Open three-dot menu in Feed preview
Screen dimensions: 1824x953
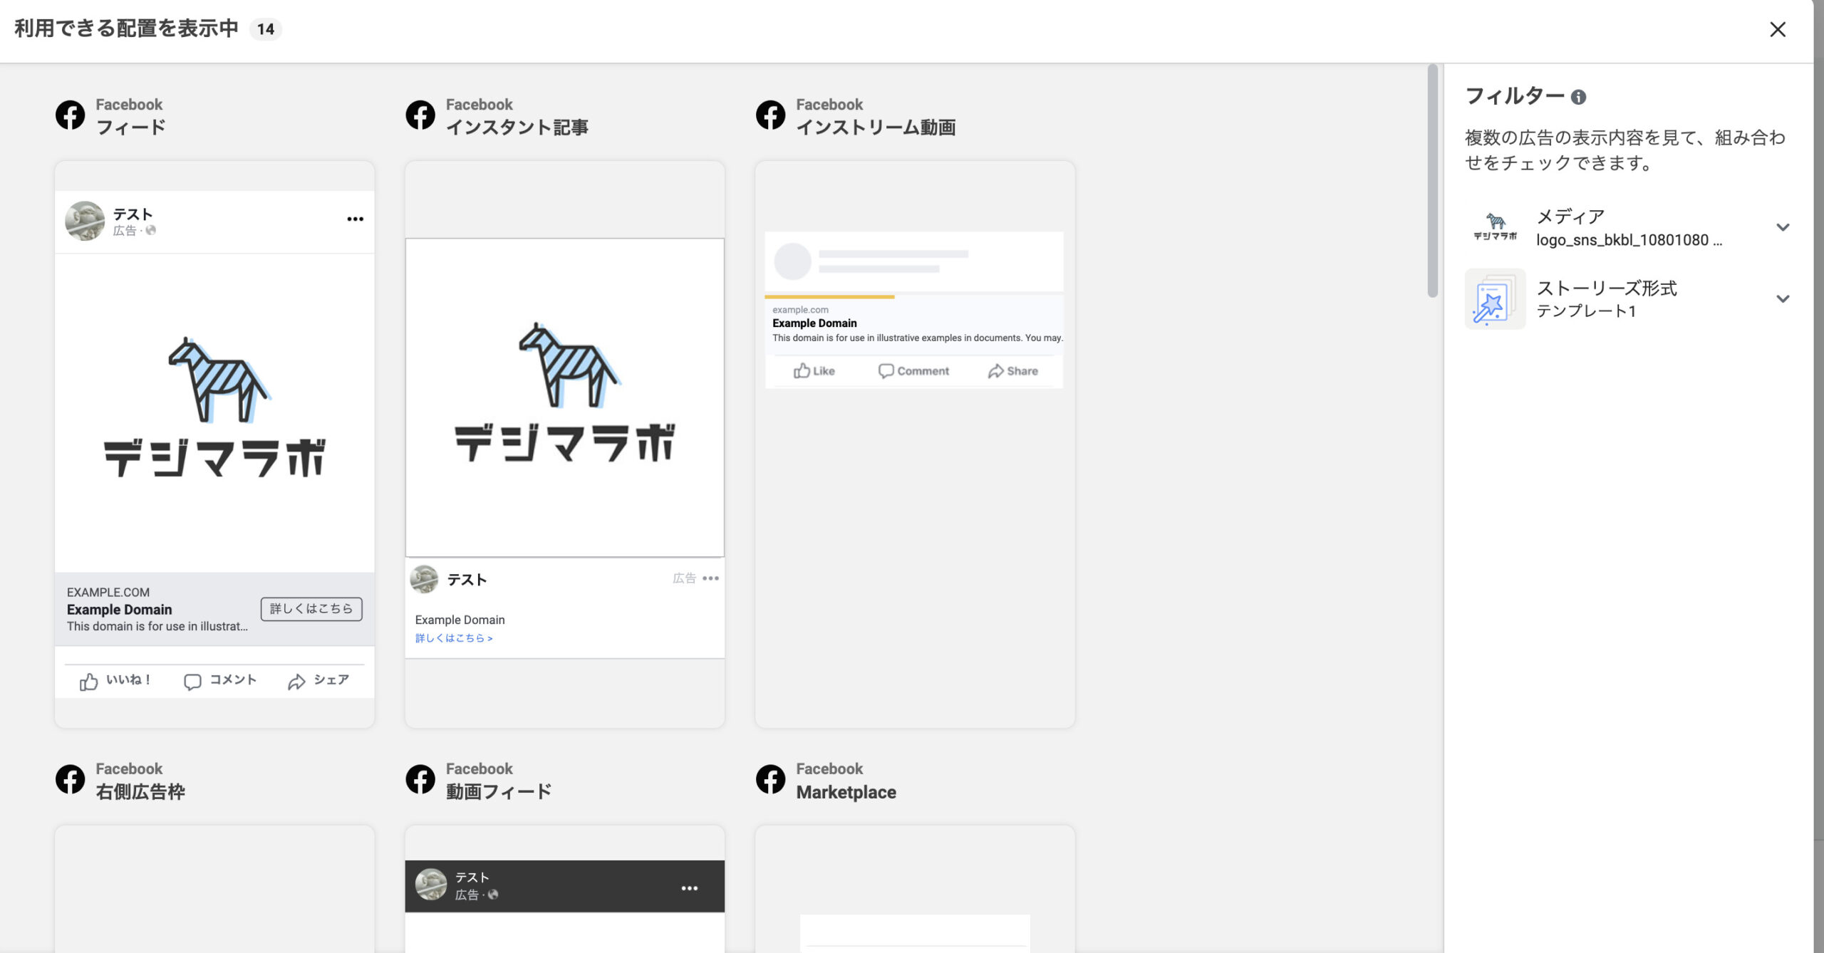(355, 219)
